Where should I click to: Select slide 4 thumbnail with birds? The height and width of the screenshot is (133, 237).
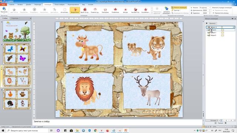[17, 99]
